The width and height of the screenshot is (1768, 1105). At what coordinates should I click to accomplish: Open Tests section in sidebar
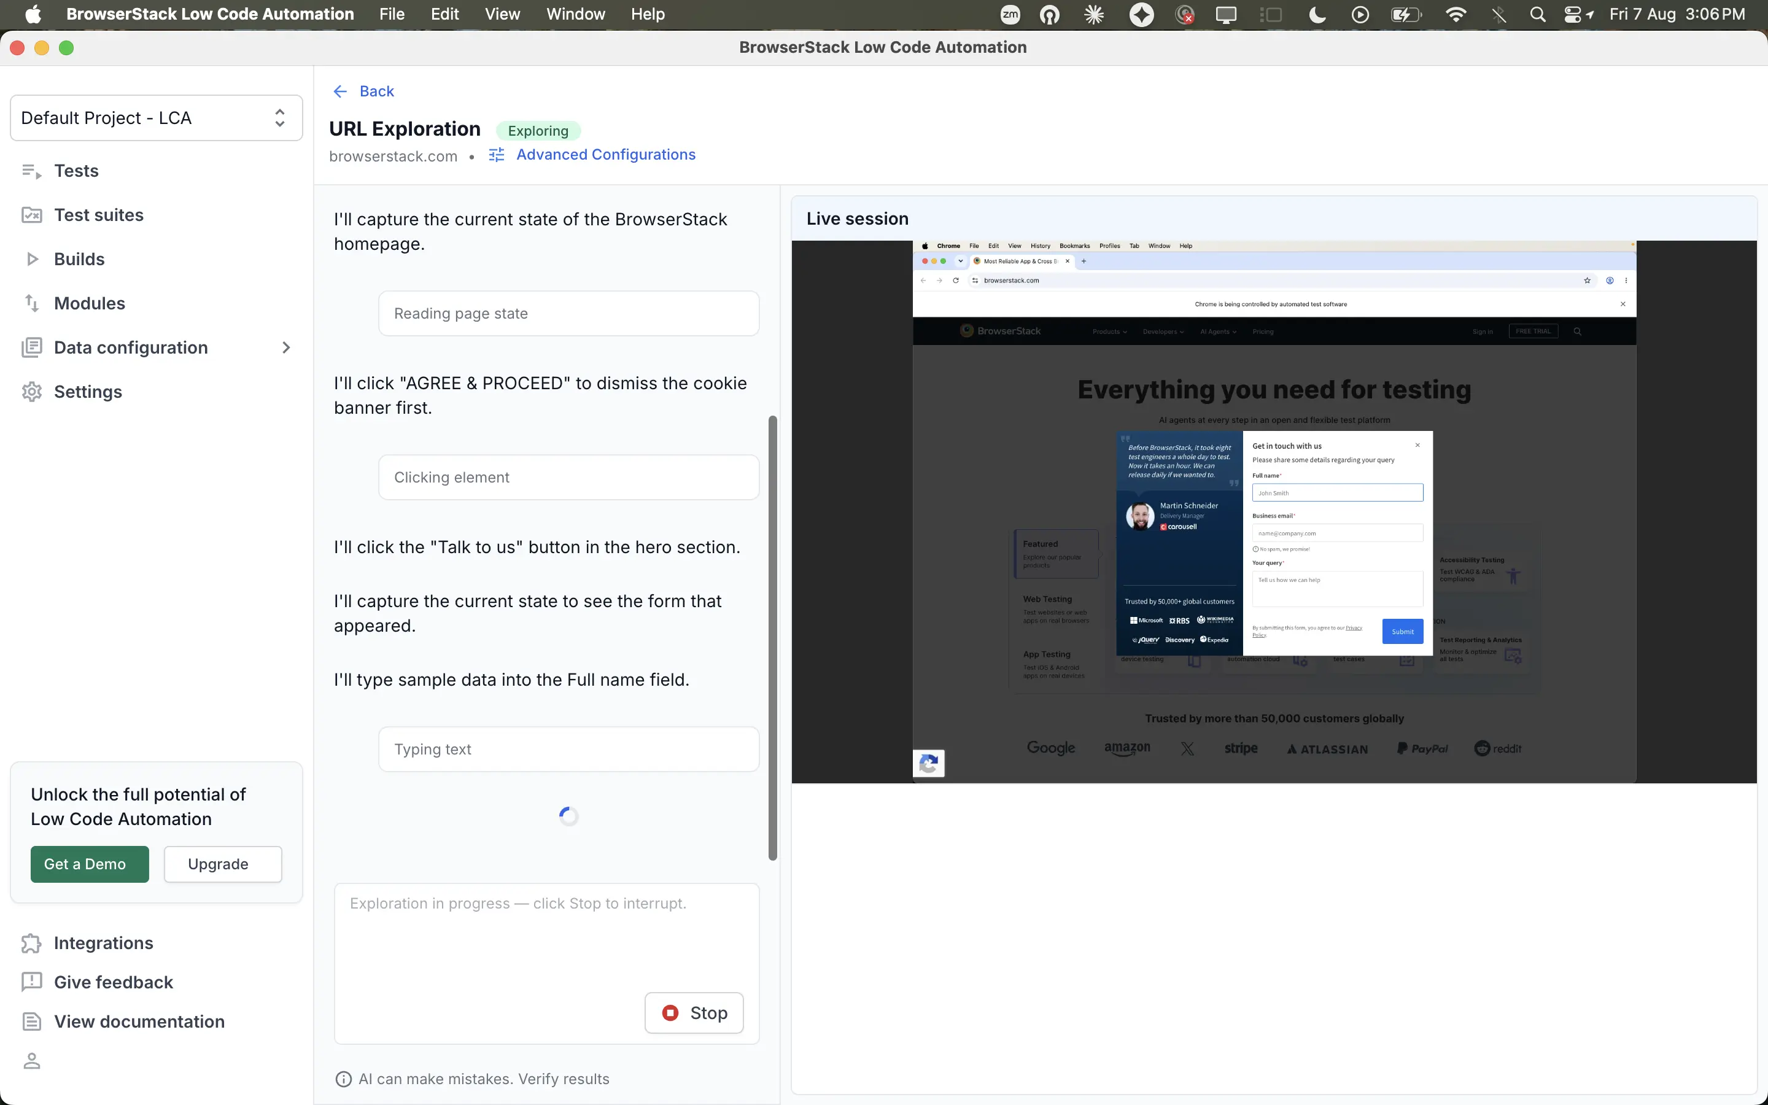[76, 171]
